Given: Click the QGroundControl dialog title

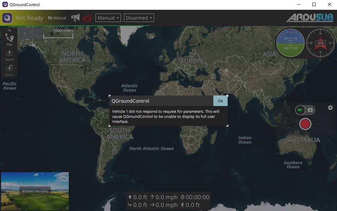Looking at the screenshot, I should pyautogui.click(x=130, y=101).
